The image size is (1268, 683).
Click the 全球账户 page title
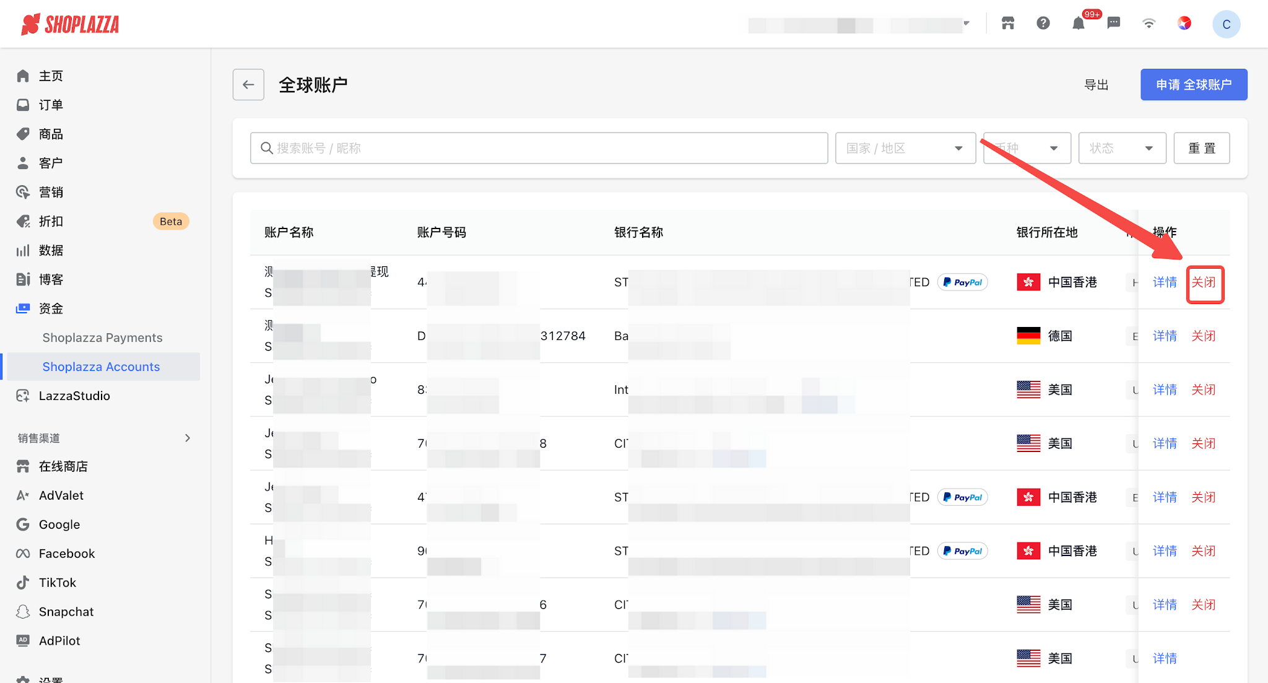[x=313, y=85]
